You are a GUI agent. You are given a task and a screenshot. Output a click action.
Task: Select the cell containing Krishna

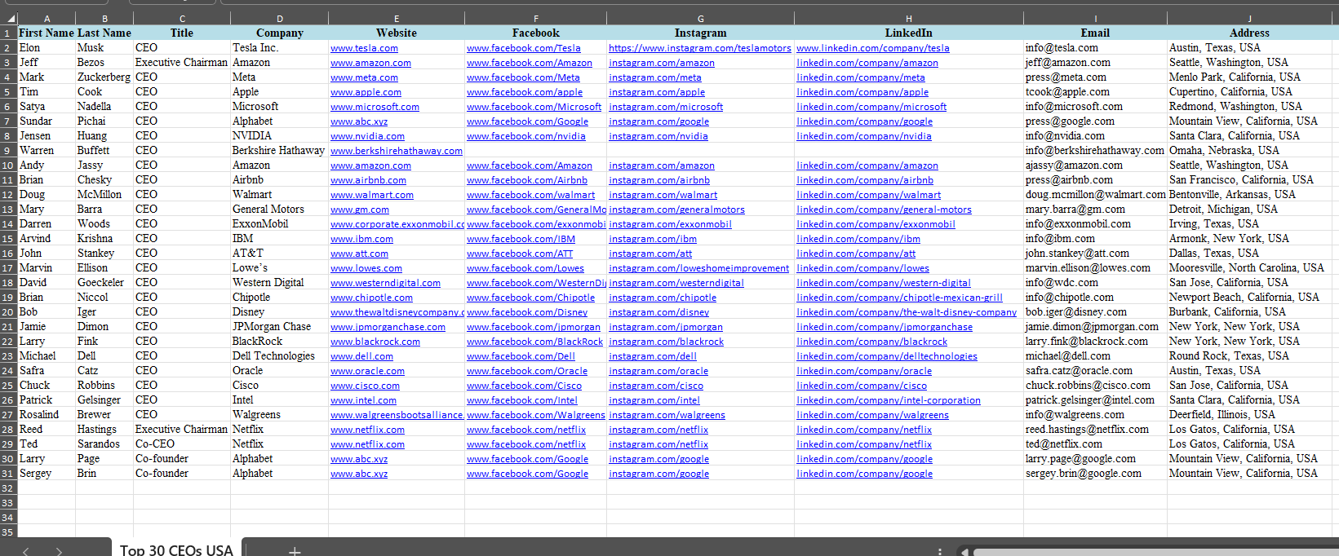point(104,238)
